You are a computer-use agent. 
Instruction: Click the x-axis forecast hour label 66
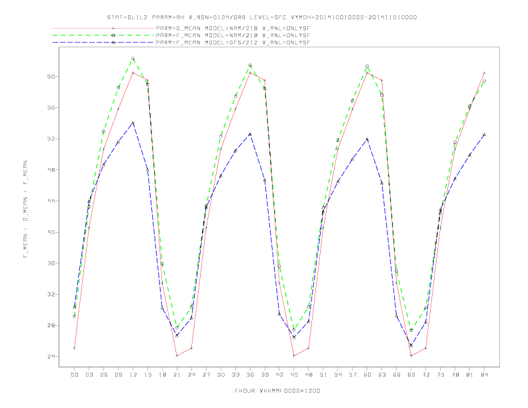pyautogui.click(x=397, y=375)
